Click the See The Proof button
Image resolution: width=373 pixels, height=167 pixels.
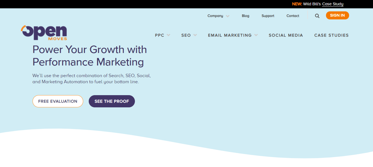click(112, 101)
